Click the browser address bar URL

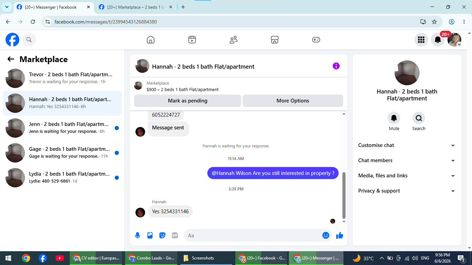[x=106, y=22]
